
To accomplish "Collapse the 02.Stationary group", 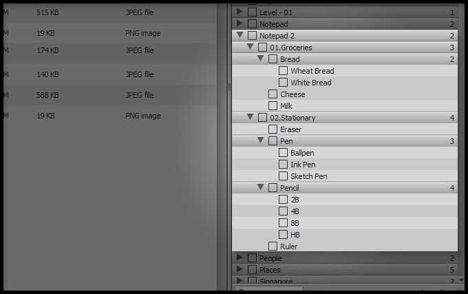I will 251,118.
